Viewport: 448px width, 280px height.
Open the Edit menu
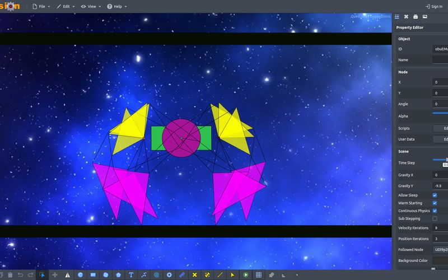[x=66, y=6]
